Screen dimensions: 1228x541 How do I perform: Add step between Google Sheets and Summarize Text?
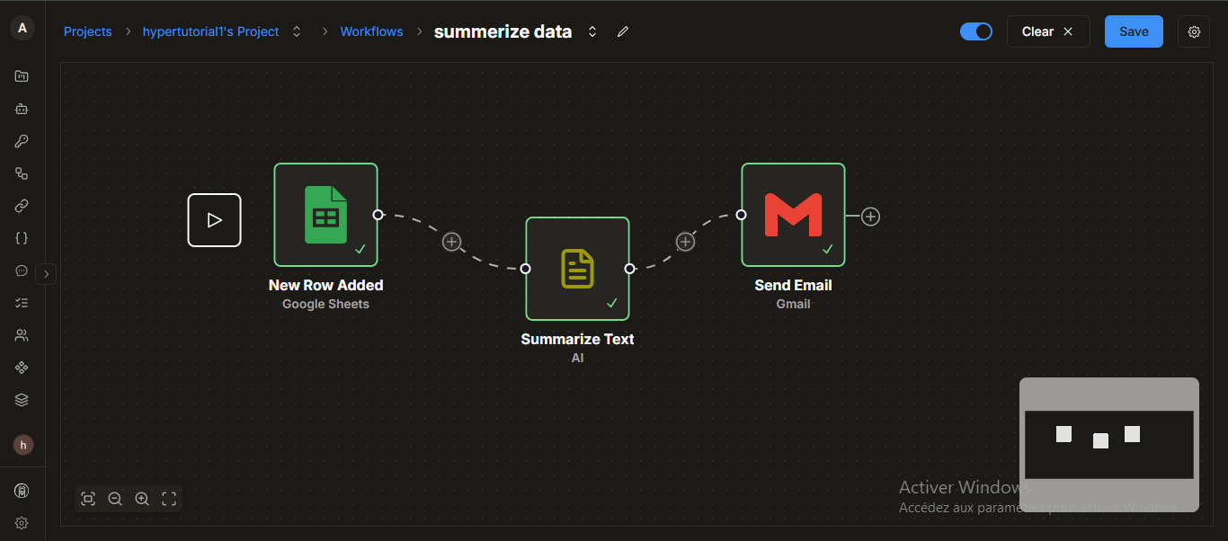451,242
